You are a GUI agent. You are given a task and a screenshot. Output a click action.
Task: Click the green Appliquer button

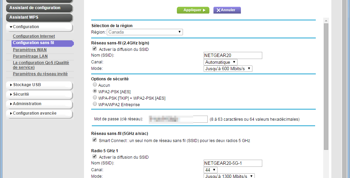(193, 10)
